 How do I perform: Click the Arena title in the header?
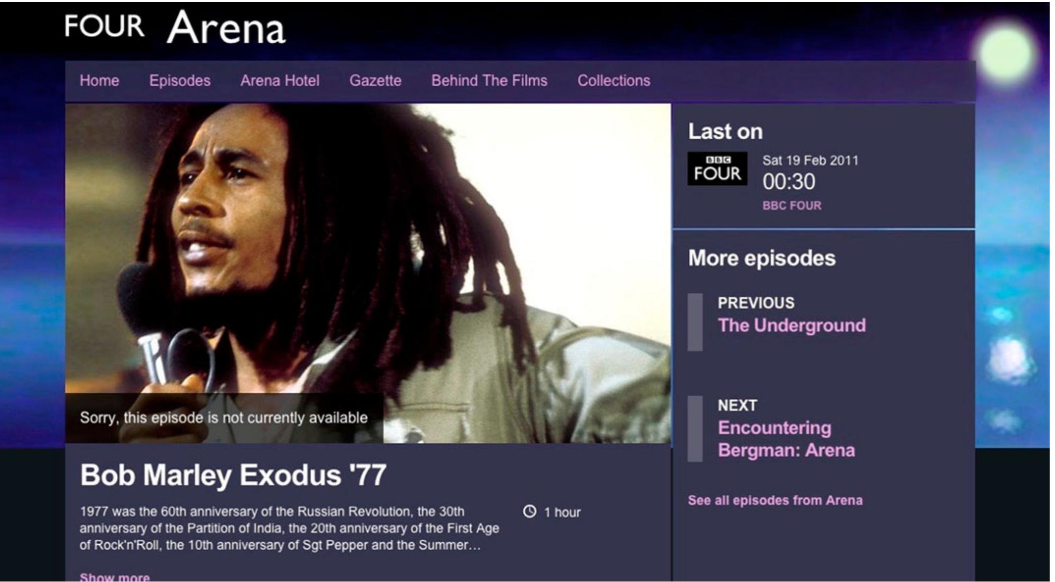226,28
